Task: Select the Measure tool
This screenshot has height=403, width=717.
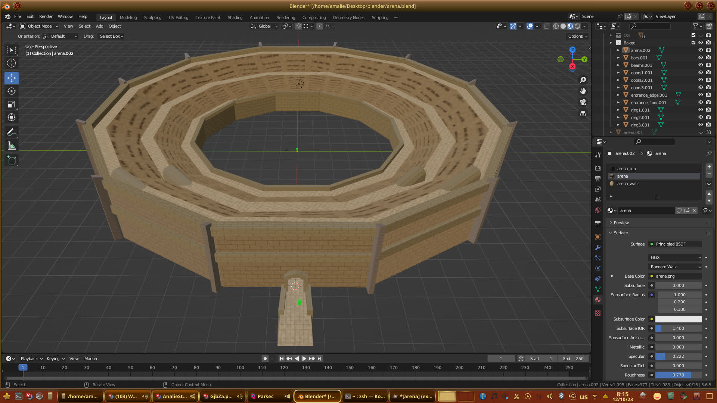Action: pos(12,146)
